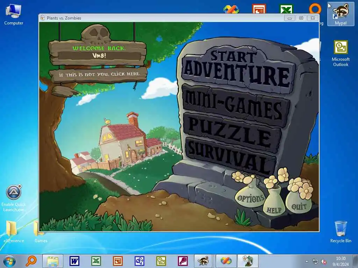The image size is (358, 268).
Task: Select the colorful pinwheel desktop icon at top
Action: pyautogui.click(x=231, y=9)
